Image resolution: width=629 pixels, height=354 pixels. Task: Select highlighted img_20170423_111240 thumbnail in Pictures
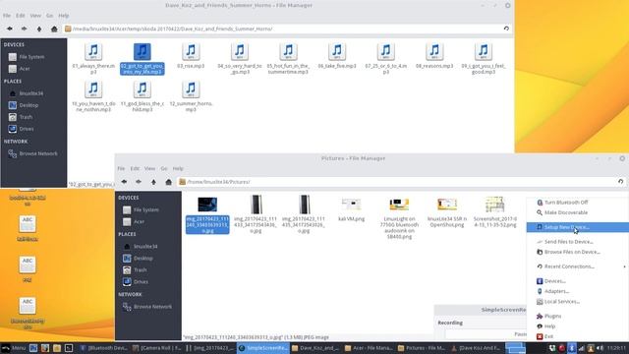click(x=207, y=205)
